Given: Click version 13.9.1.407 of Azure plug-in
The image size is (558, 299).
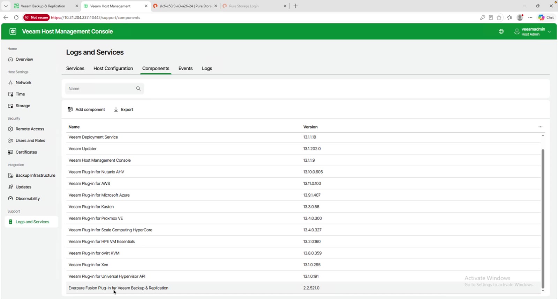Looking at the screenshot, I should tap(312, 195).
